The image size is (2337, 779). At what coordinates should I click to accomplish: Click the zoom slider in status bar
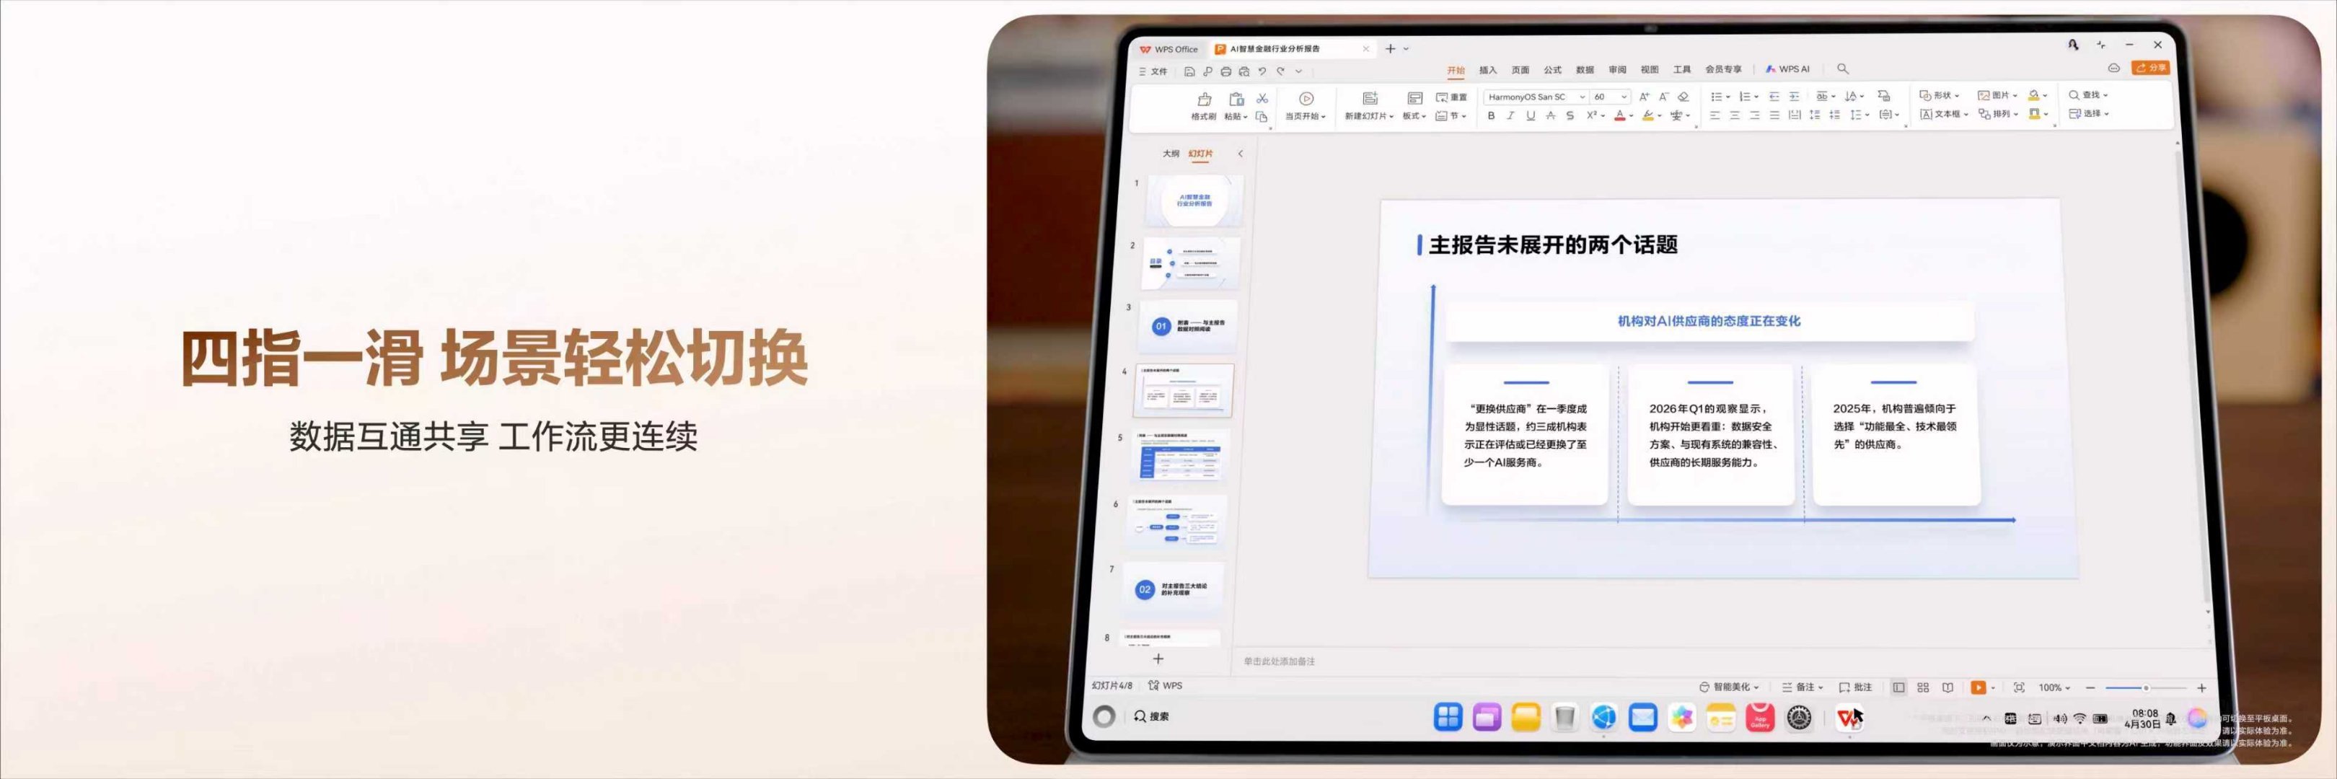(x=2146, y=688)
